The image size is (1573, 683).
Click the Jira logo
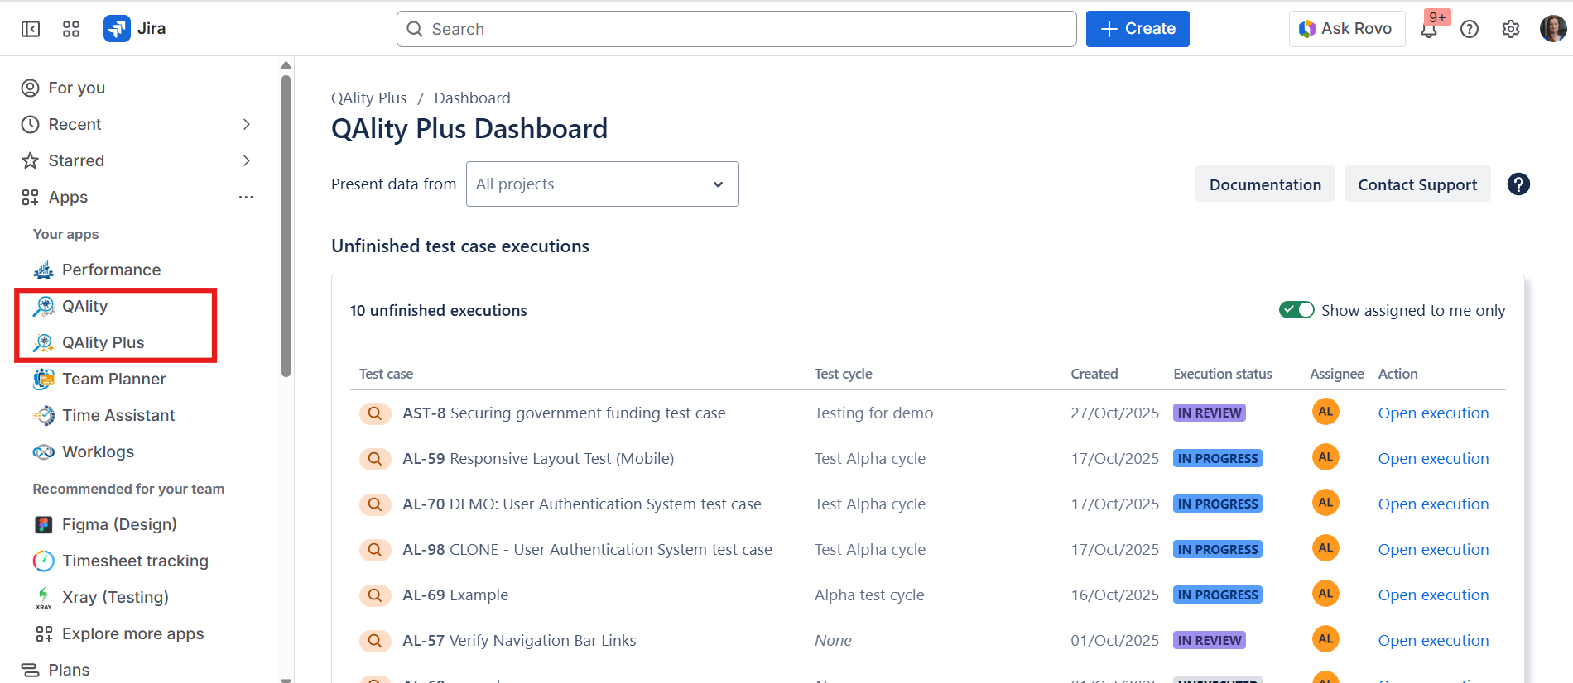[x=135, y=29]
